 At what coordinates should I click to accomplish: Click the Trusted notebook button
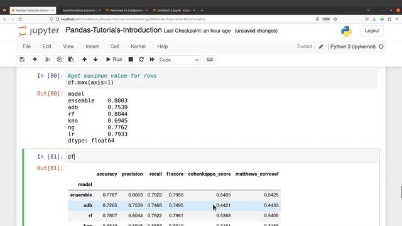pyautogui.click(x=304, y=46)
